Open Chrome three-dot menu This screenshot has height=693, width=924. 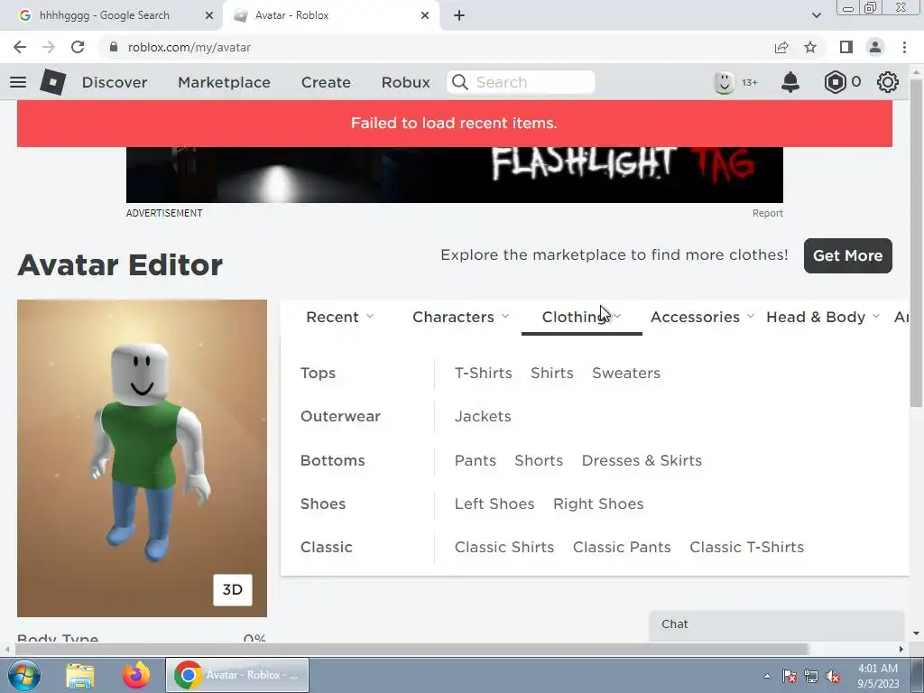pos(904,47)
